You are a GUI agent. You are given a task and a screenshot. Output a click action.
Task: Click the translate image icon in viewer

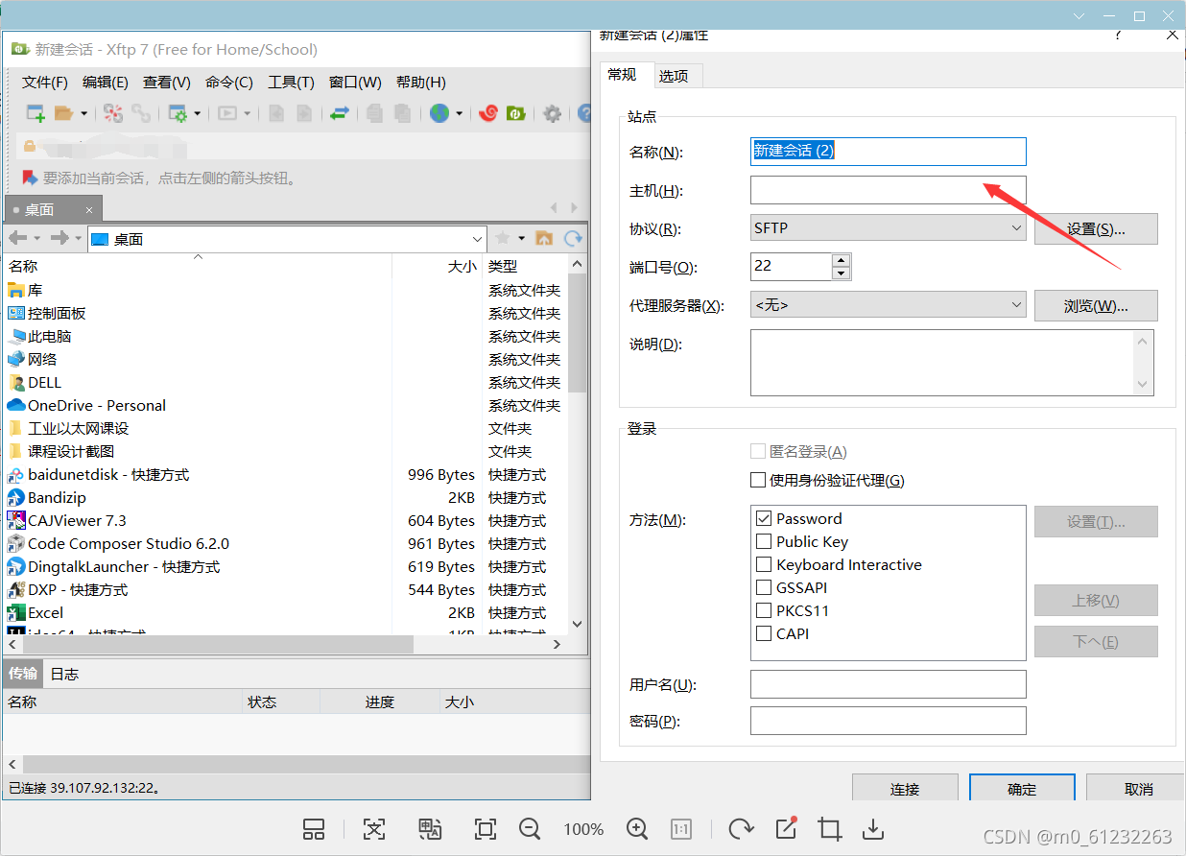(430, 829)
